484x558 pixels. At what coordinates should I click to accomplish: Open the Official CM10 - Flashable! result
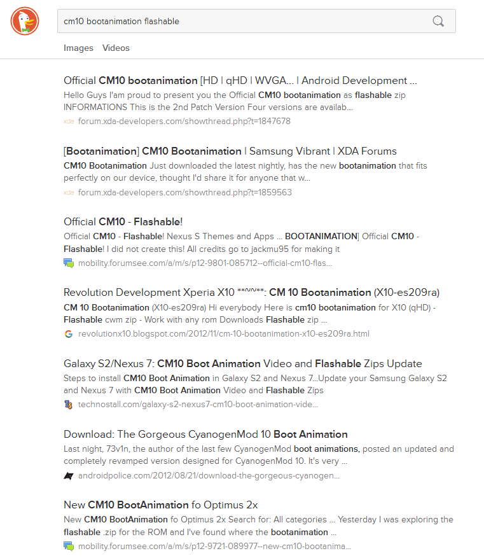[123, 221]
